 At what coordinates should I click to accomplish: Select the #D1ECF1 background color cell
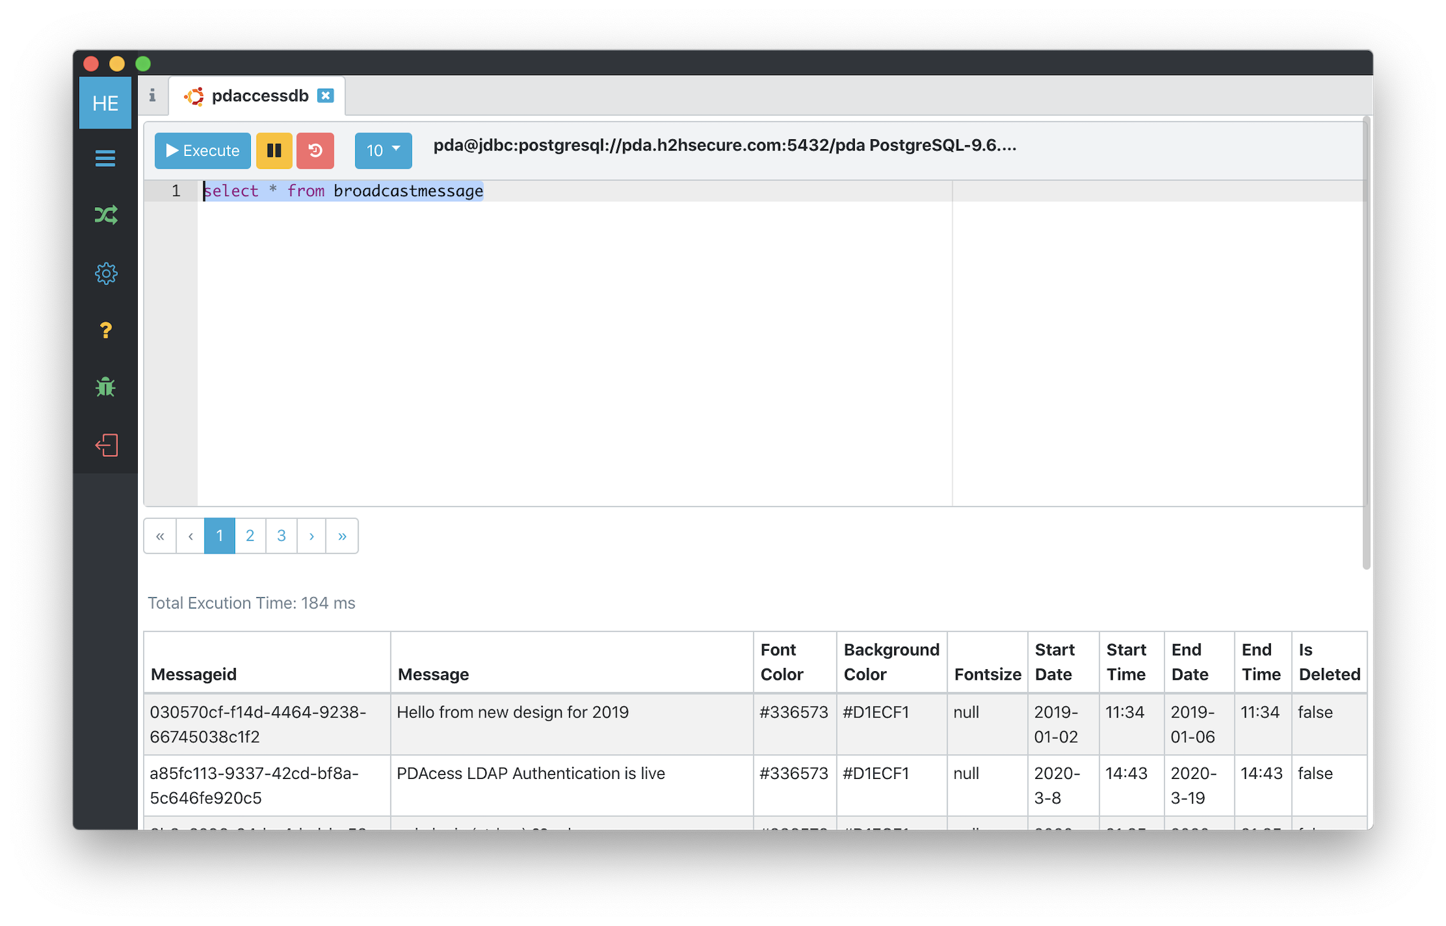click(876, 712)
